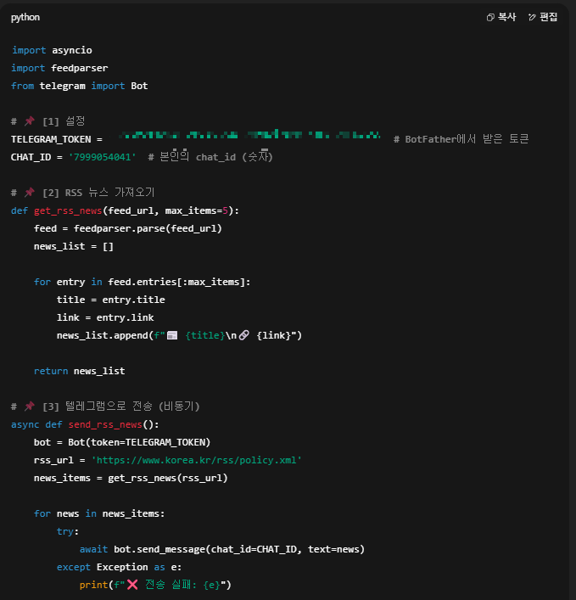Click the 'import feedparser' line
Screen dimensions: 576x600
click(59, 68)
